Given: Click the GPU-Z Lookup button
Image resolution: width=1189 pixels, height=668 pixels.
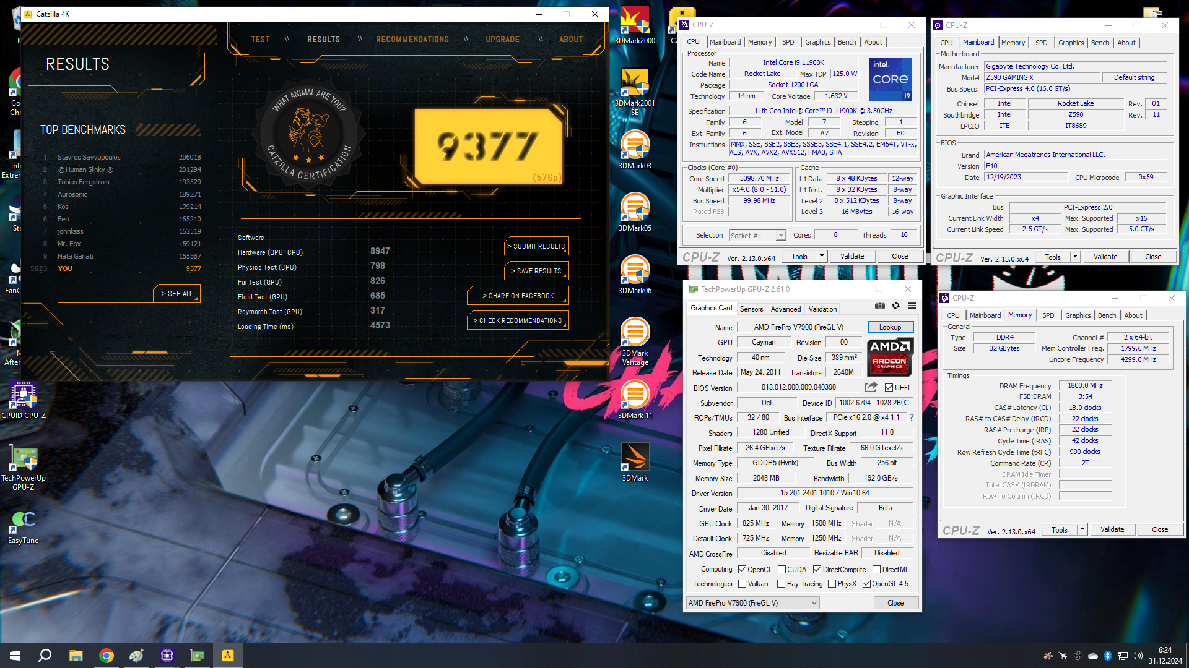Looking at the screenshot, I should coord(890,327).
